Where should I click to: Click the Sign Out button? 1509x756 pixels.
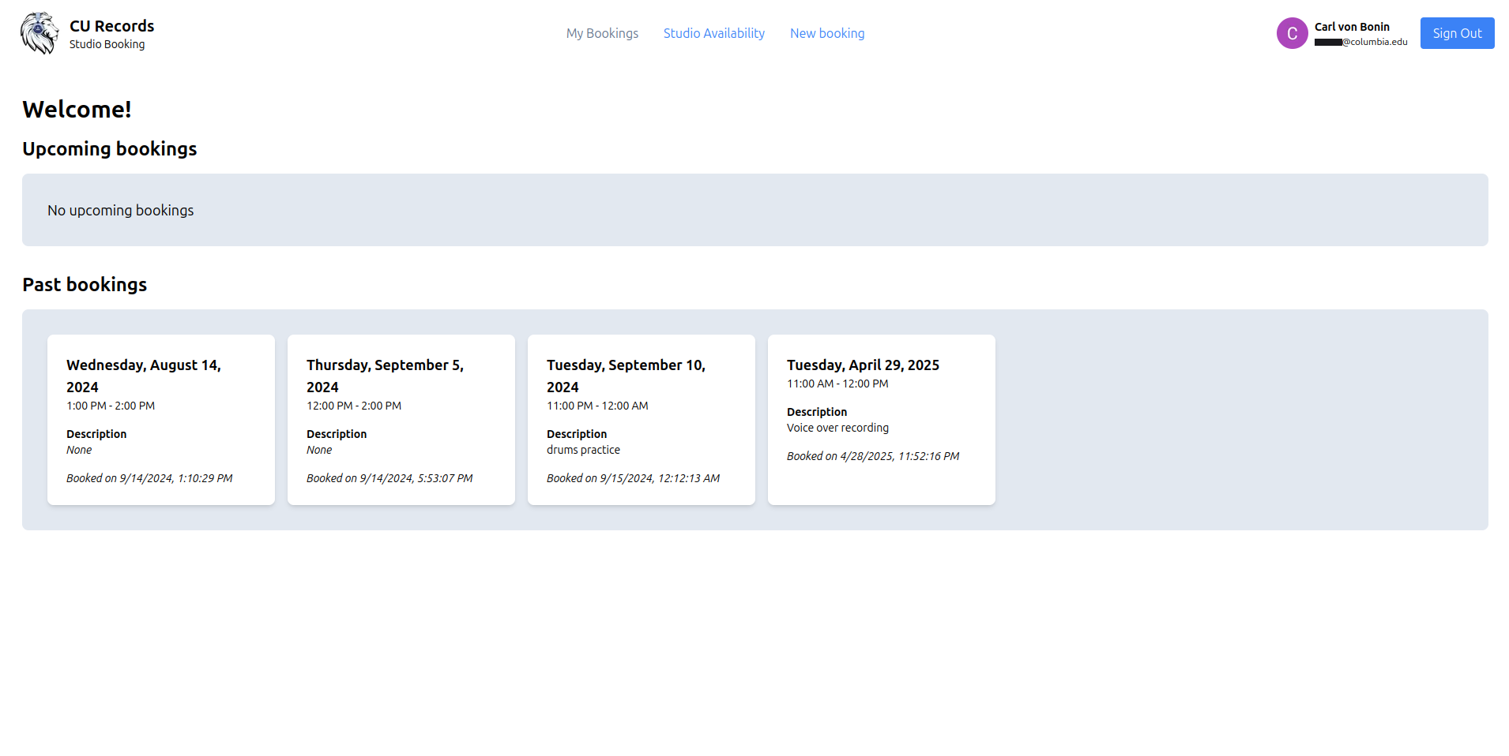click(1458, 33)
